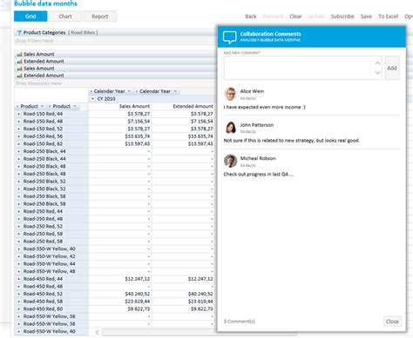Expand the Road-250 Red, 48 row
The image size is (413, 338).
click(x=19, y=219)
